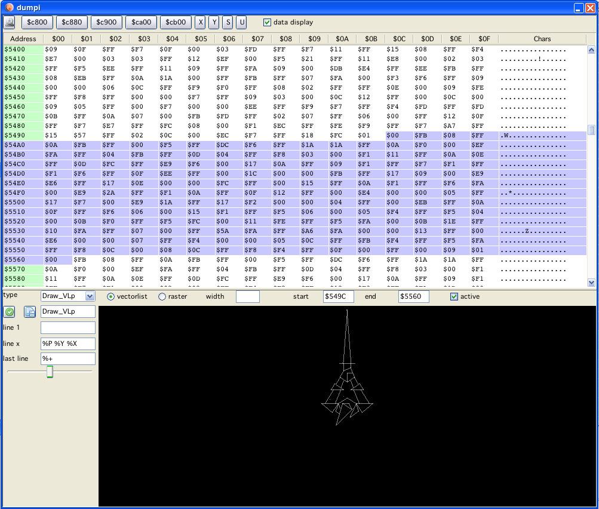
Task: Select the raster radio button
Action: tap(162, 297)
